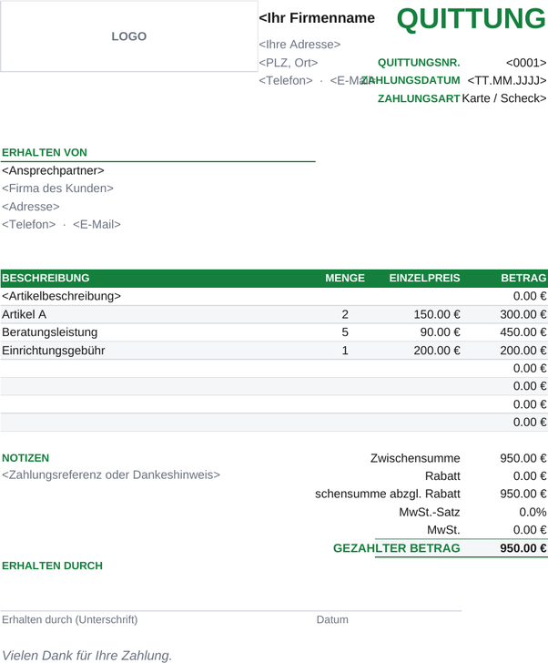The image size is (548, 663).
Task: Select the 'Artikel A' description cell
Action: click(24, 314)
